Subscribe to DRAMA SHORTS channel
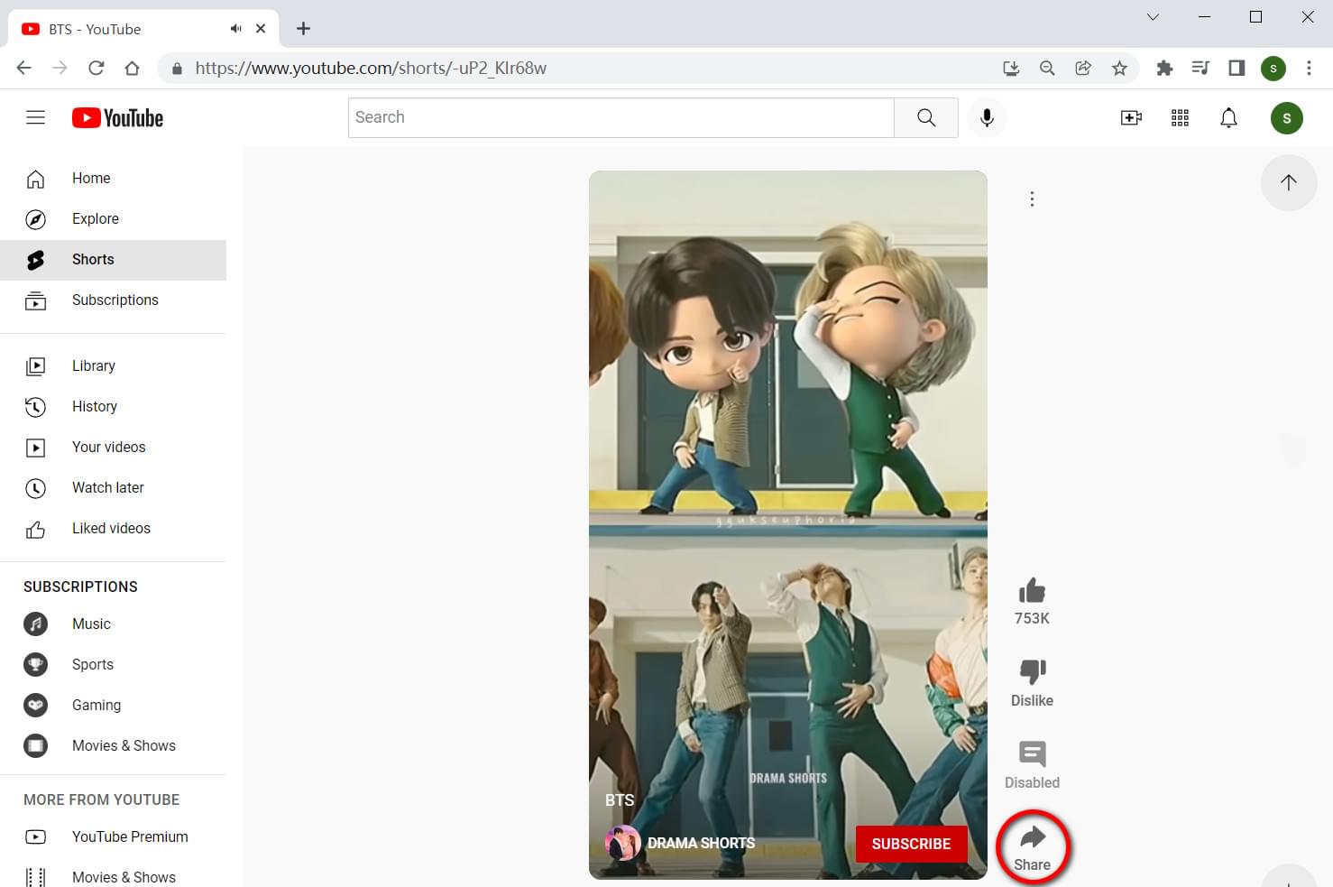 tap(911, 844)
